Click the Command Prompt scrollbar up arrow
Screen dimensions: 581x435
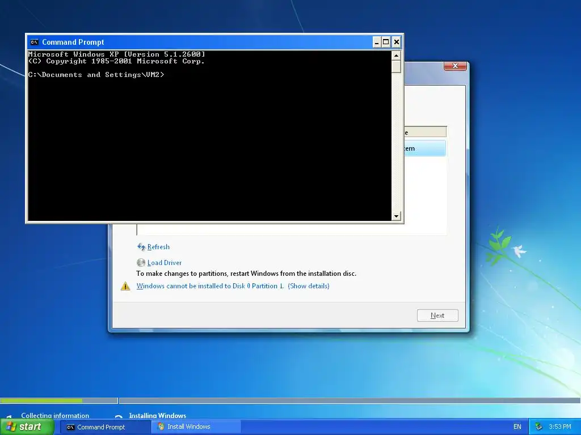(397, 56)
